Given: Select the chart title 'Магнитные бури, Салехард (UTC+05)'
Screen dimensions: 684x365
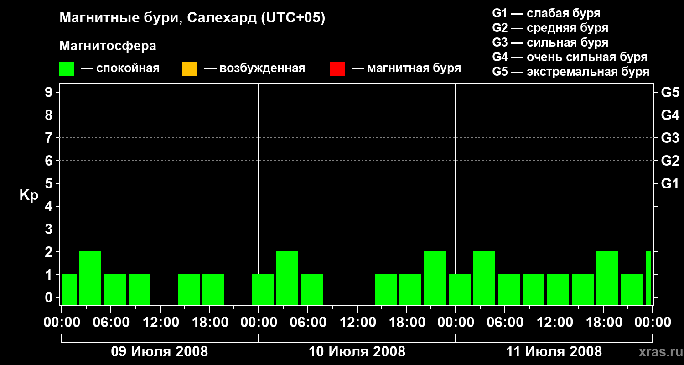Looking at the screenshot, I should (192, 18).
